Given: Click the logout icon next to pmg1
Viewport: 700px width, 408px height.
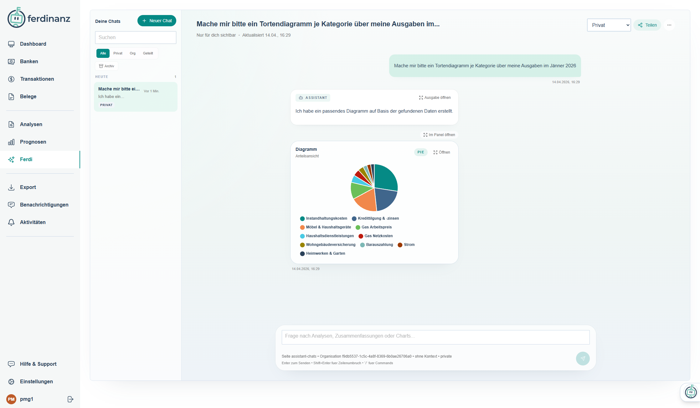Looking at the screenshot, I should click(x=70, y=399).
